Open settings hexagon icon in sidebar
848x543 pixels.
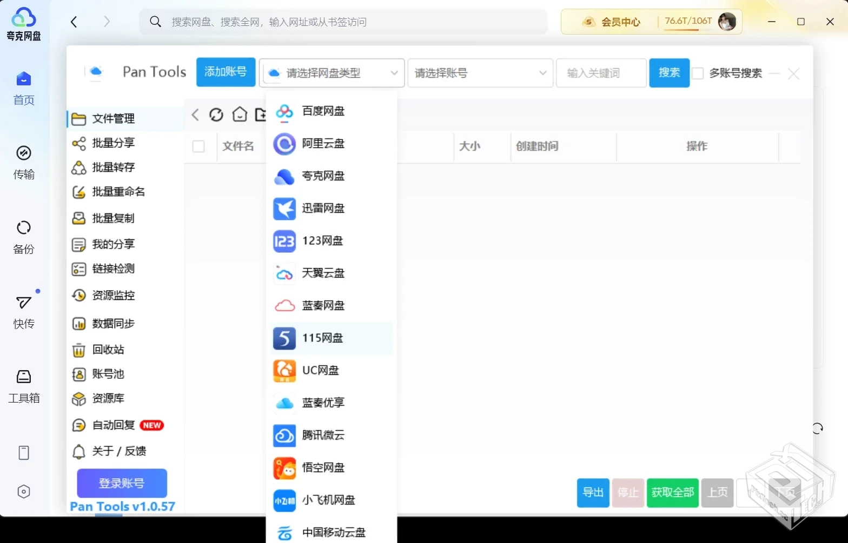click(x=24, y=492)
